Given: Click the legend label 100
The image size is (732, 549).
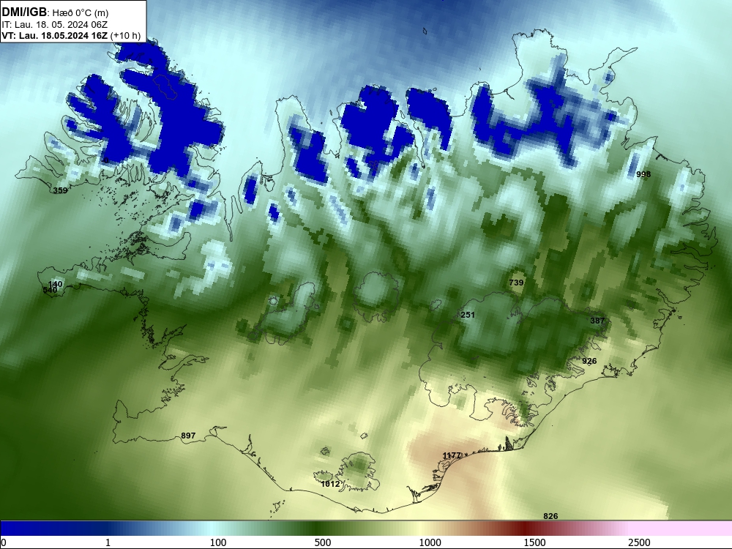Looking at the screenshot, I should (x=218, y=542).
